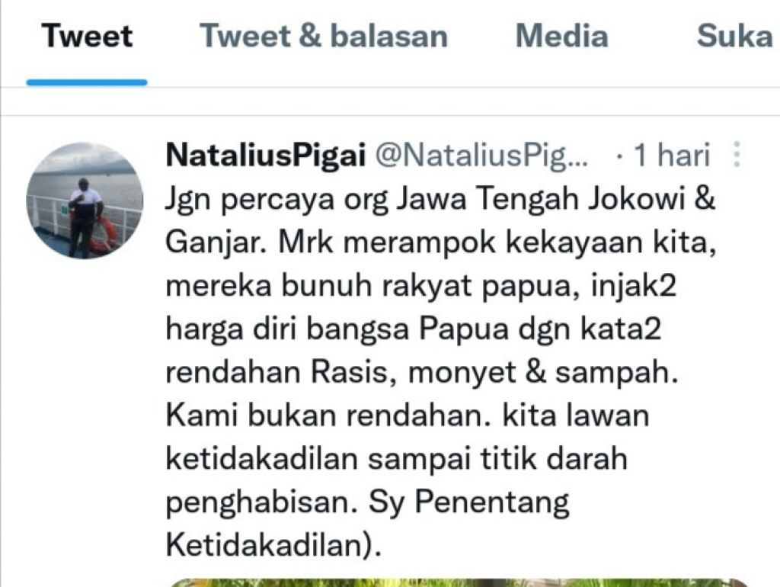Open the tweet starting with "Jgn percaya org Jawa Tengah"

tap(441, 372)
